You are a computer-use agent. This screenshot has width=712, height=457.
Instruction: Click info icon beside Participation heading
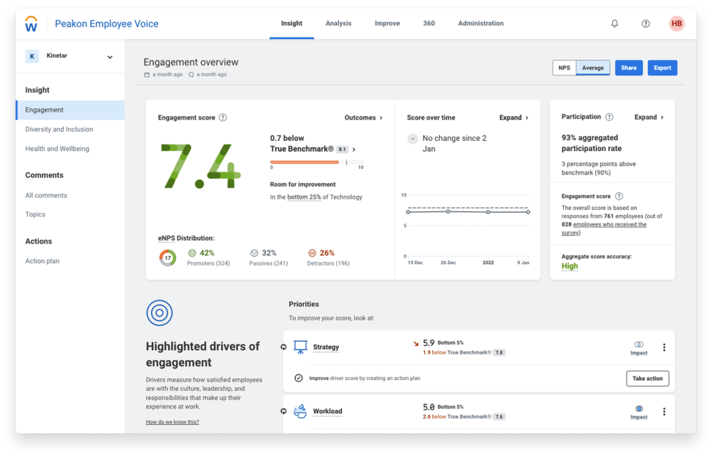click(609, 117)
